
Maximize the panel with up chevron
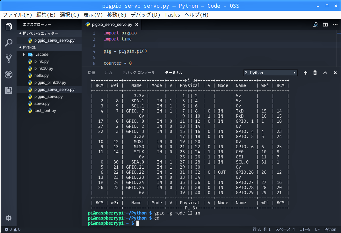(325, 73)
